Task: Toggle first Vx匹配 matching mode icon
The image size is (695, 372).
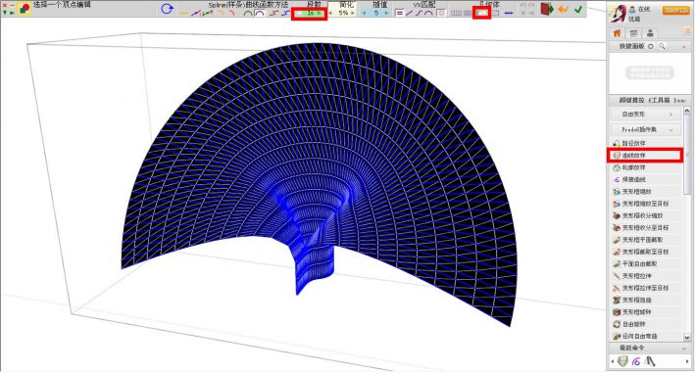Action: coord(399,14)
